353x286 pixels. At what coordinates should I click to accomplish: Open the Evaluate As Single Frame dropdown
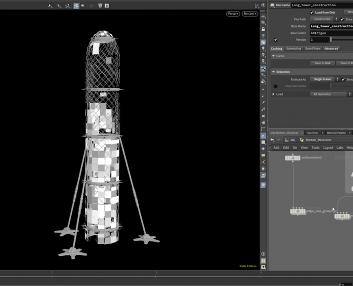(x=324, y=79)
